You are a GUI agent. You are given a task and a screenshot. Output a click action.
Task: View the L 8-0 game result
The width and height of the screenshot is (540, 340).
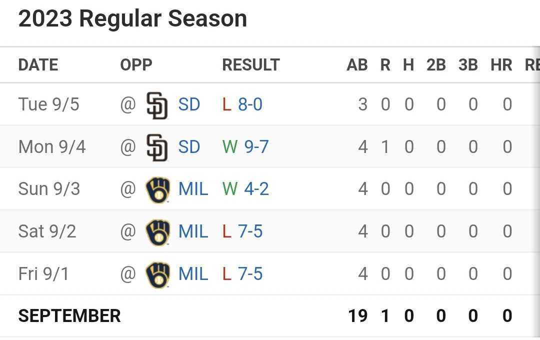pyautogui.click(x=250, y=105)
